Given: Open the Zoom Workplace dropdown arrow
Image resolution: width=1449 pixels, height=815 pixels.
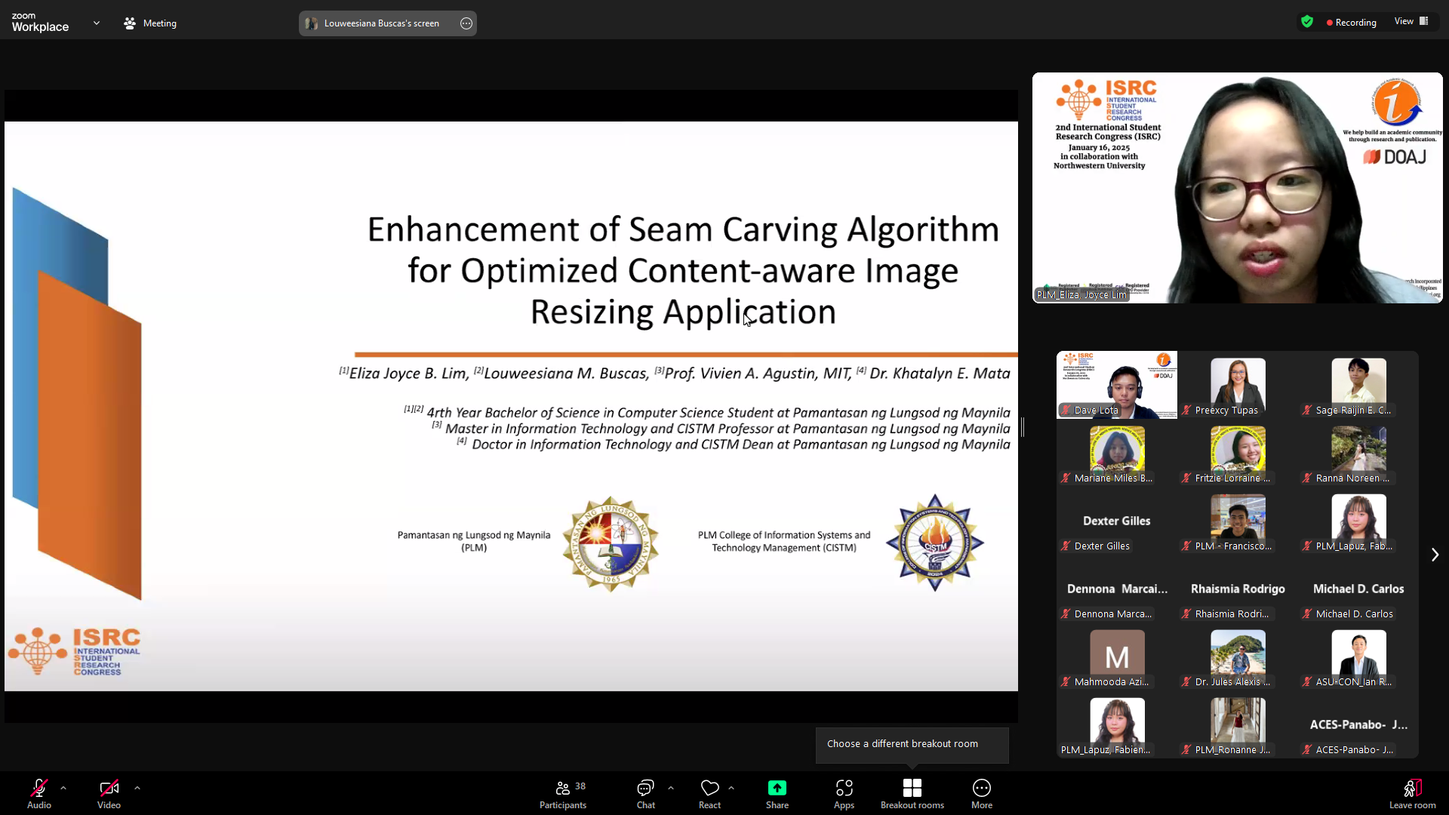Looking at the screenshot, I should pos(97,23).
